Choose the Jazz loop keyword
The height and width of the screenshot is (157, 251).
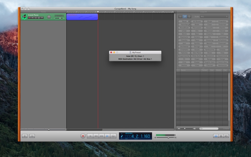point(184,43)
